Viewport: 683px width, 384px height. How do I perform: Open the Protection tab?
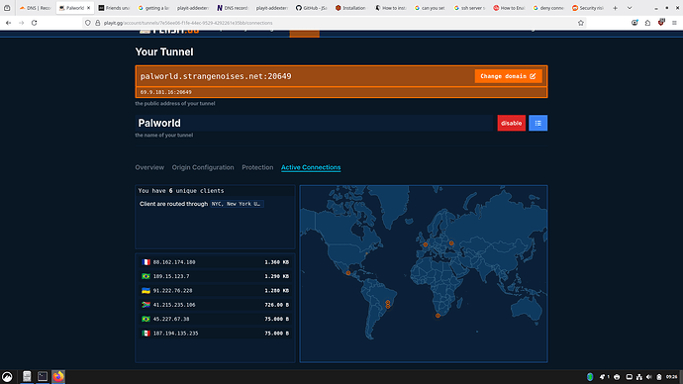257,167
